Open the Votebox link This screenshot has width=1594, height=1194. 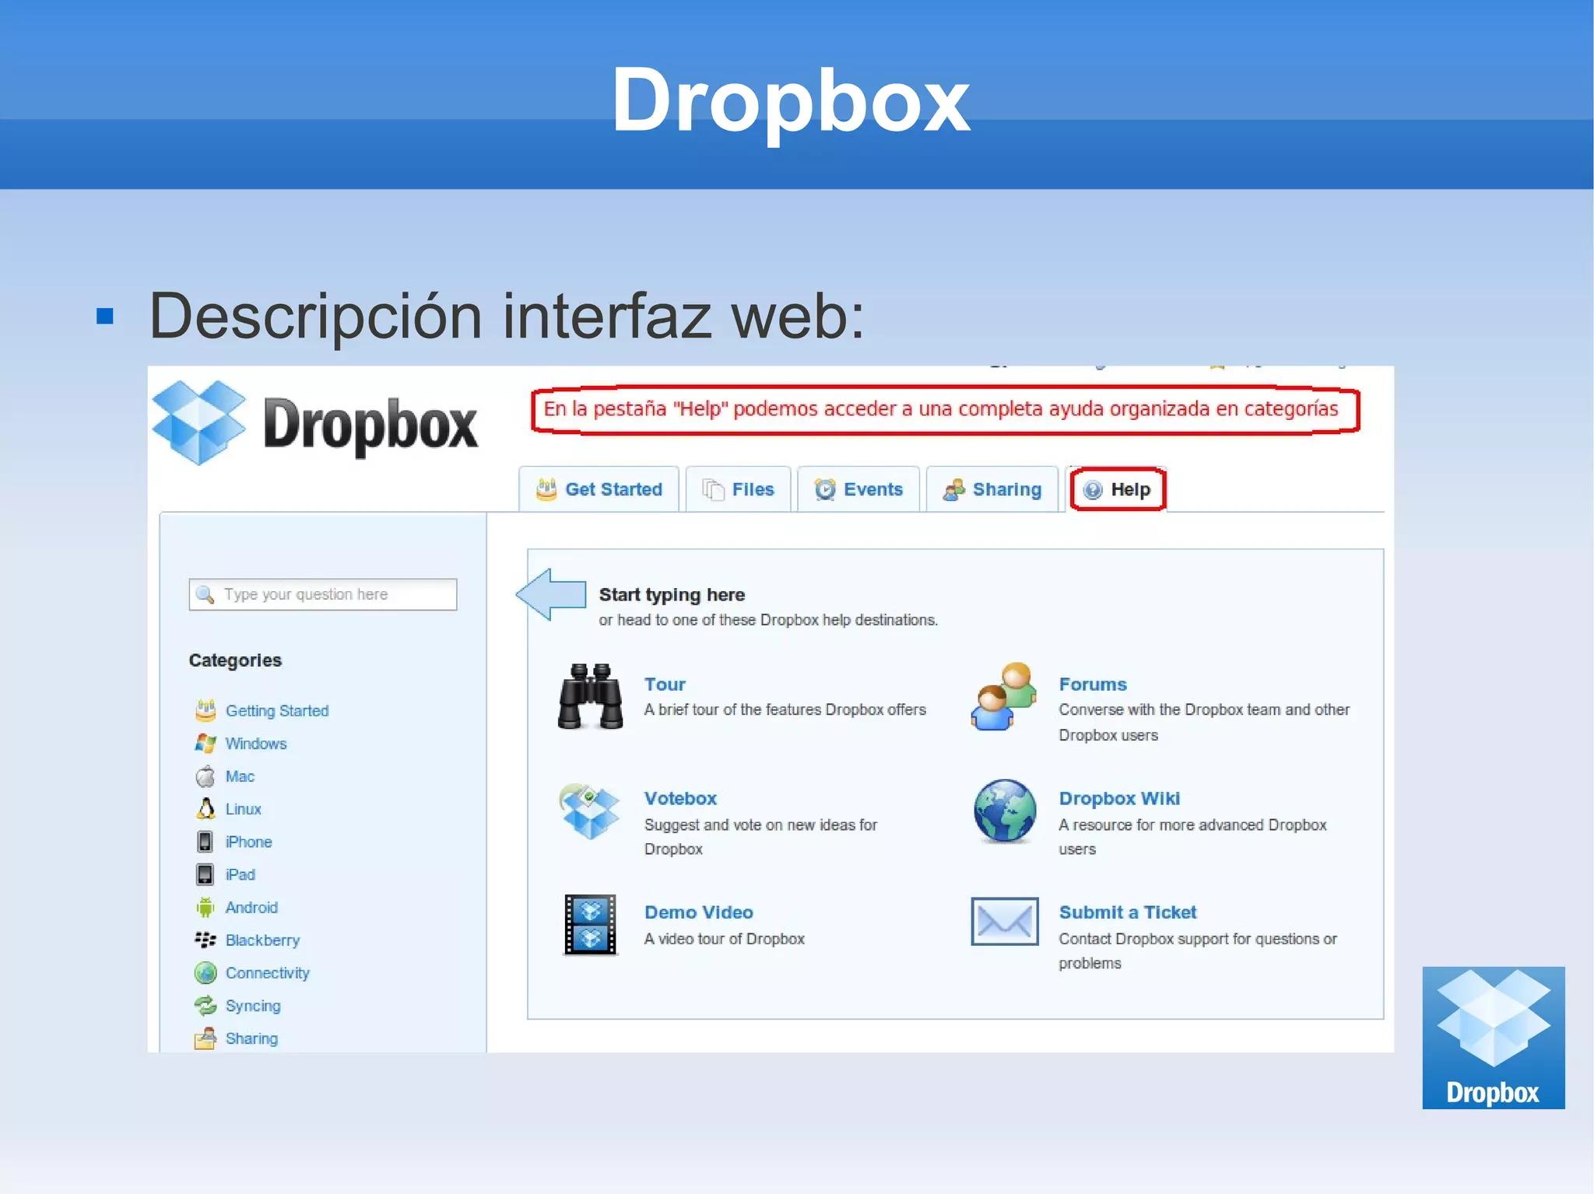[680, 798]
